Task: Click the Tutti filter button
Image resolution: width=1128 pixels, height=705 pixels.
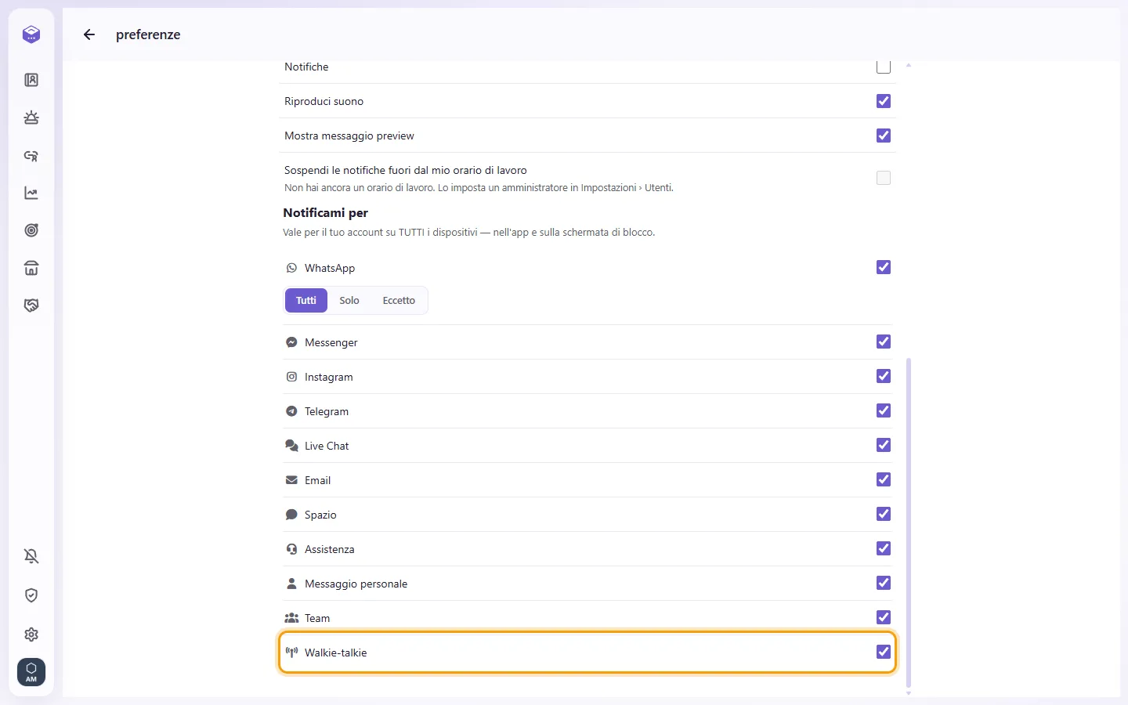Action: tap(306, 301)
